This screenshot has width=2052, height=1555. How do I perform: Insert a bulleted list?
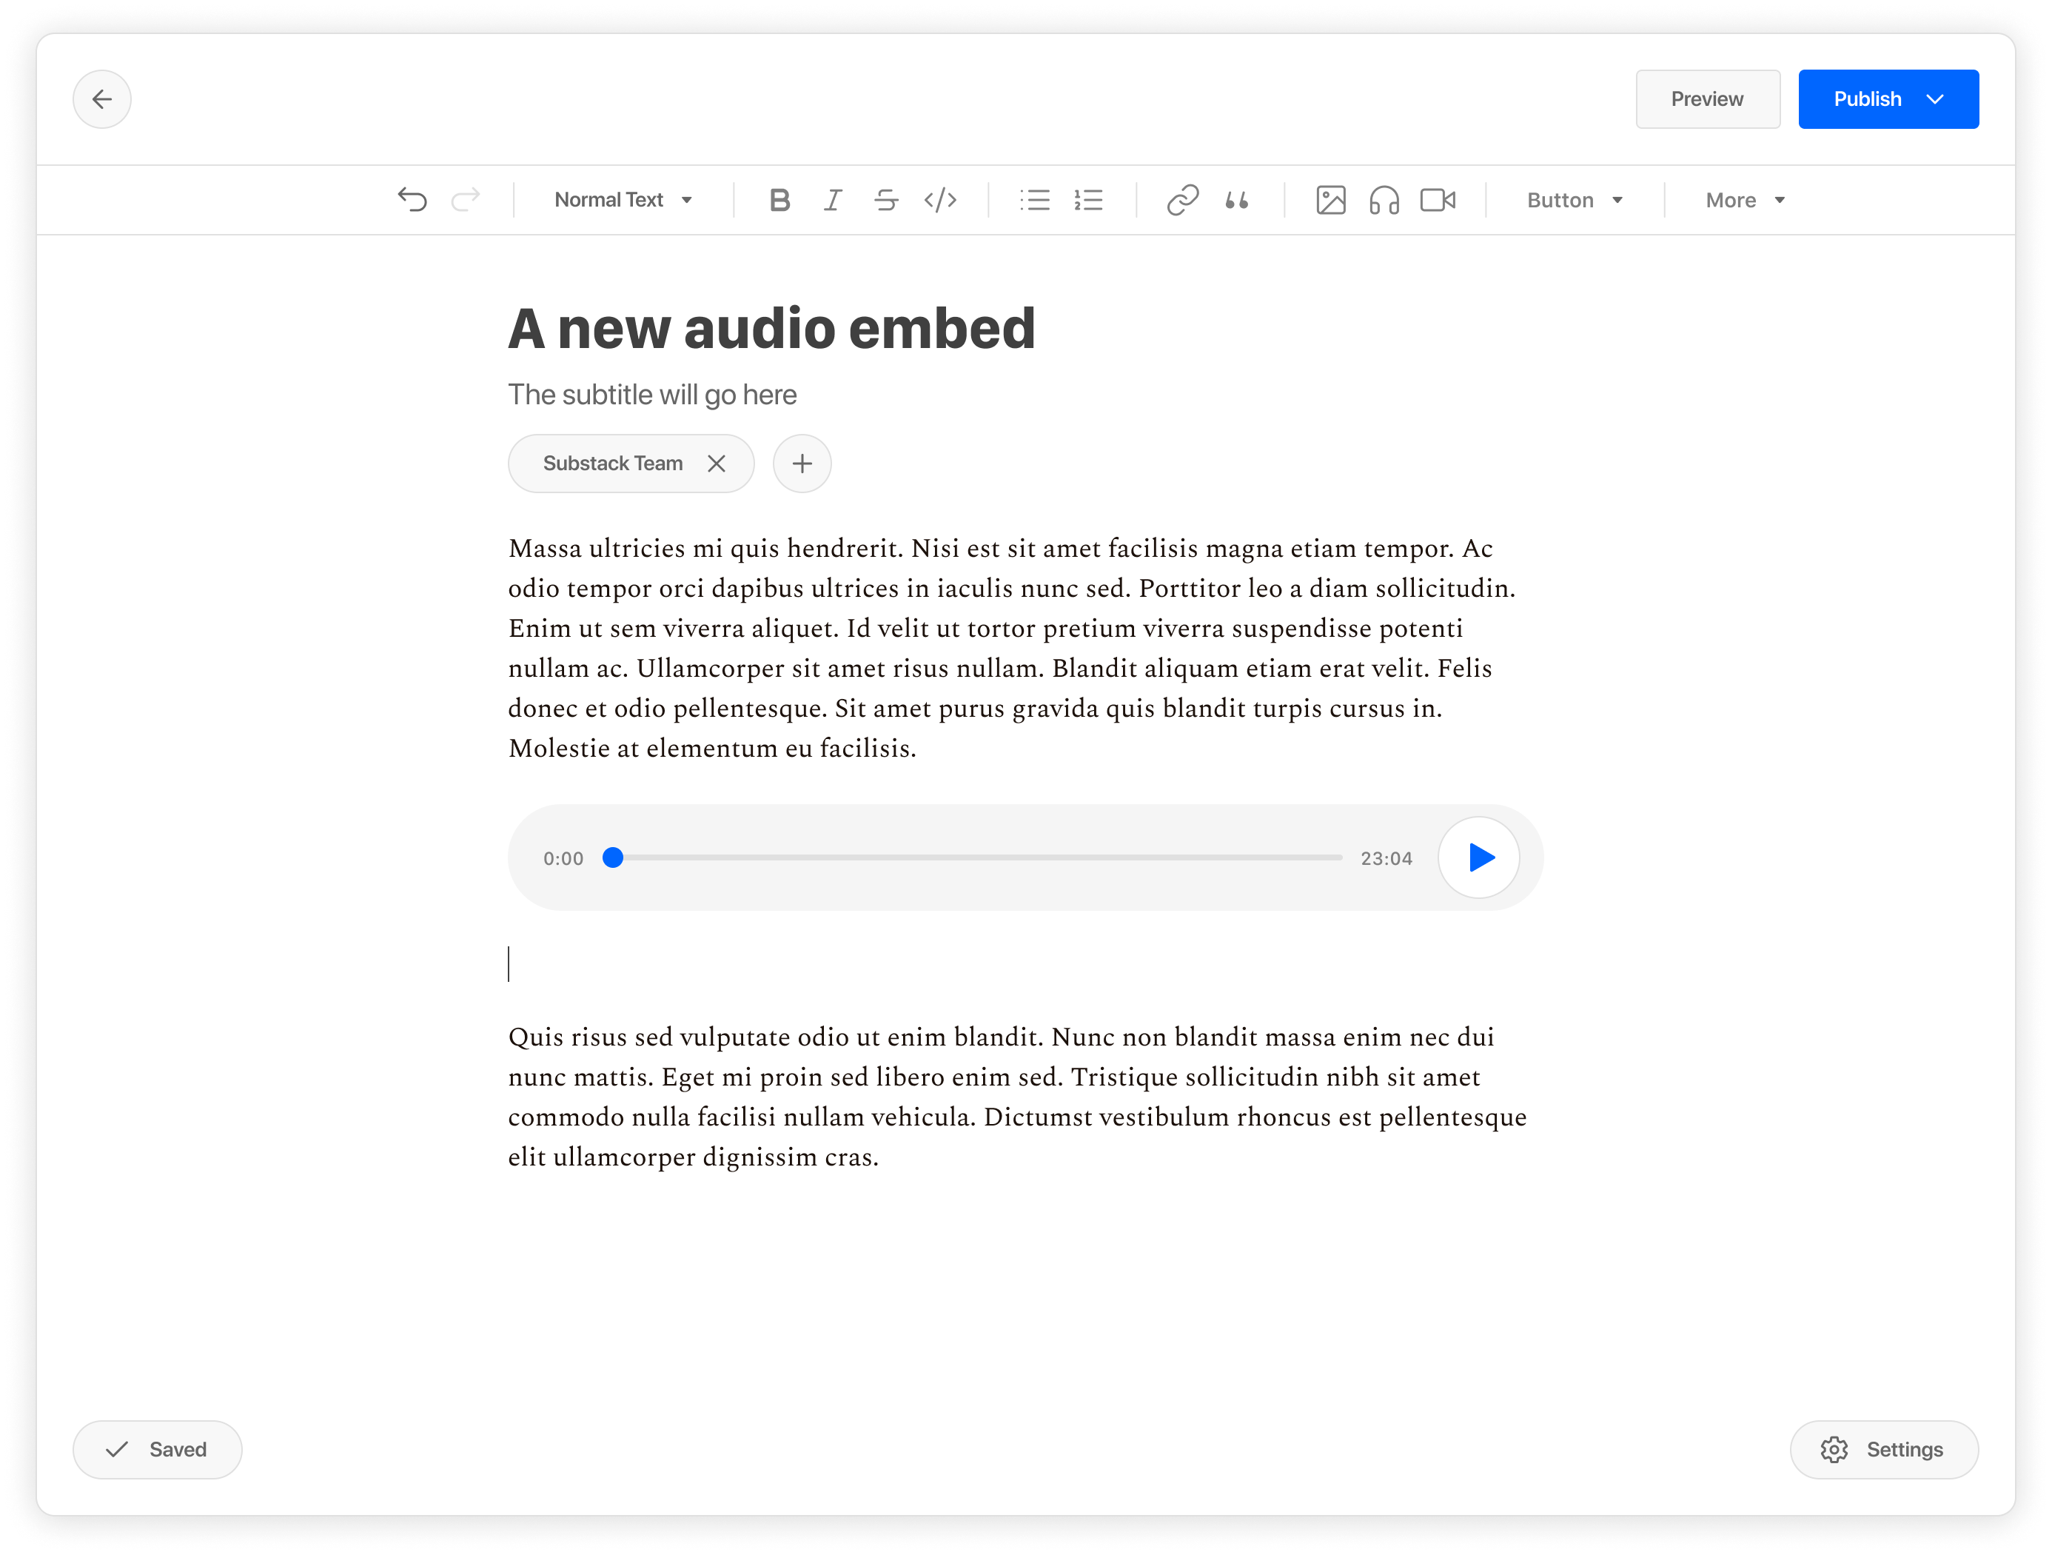pyautogui.click(x=1036, y=198)
